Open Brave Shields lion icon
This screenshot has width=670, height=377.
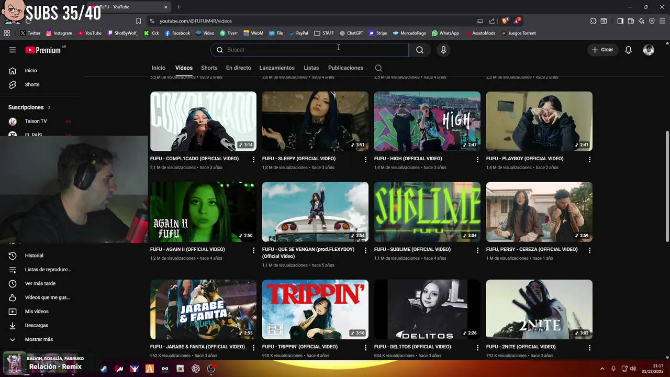tap(505, 21)
